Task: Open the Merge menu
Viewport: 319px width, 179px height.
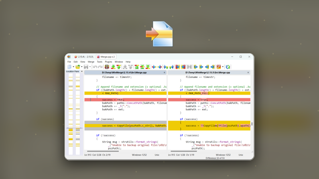Action: pos(91,62)
